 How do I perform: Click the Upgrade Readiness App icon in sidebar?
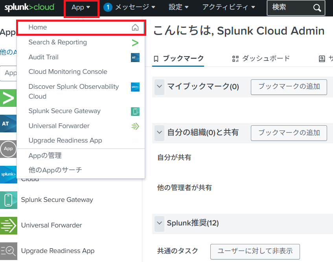[x=8, y=251]
